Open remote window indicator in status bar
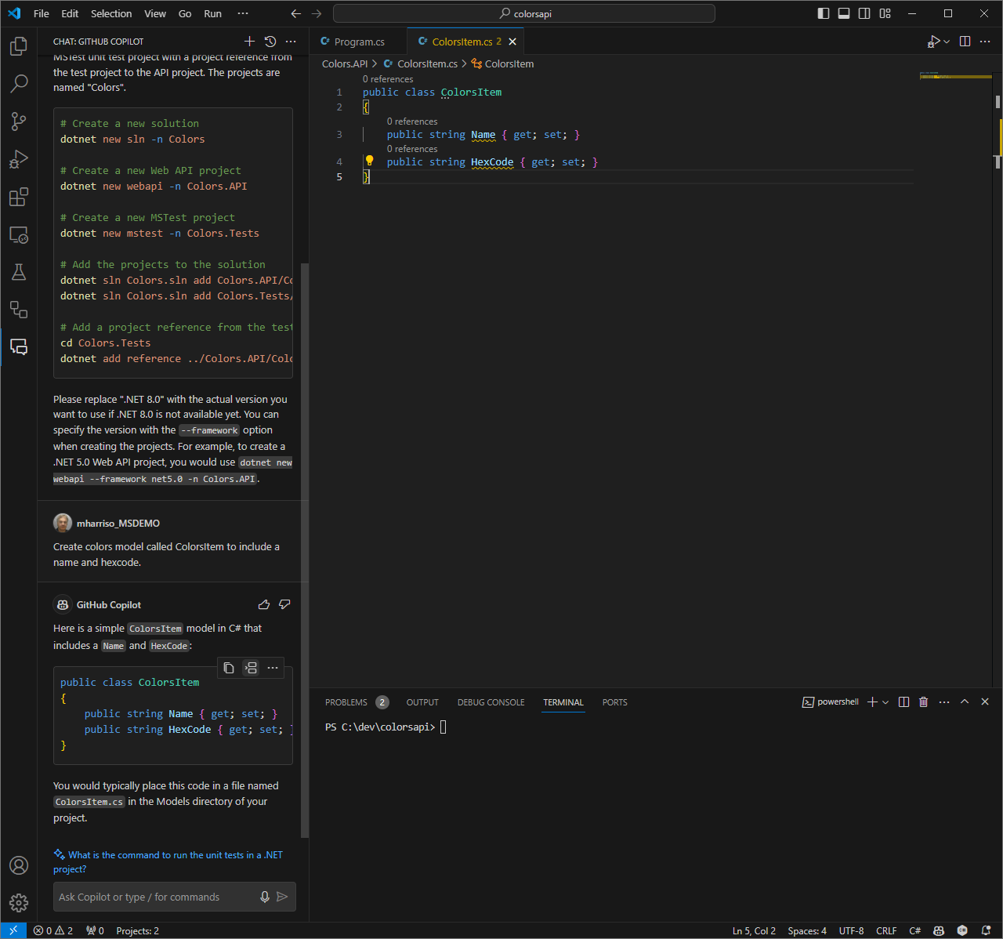The width and height of the screenshot is (1003, 939). point(13,930)
